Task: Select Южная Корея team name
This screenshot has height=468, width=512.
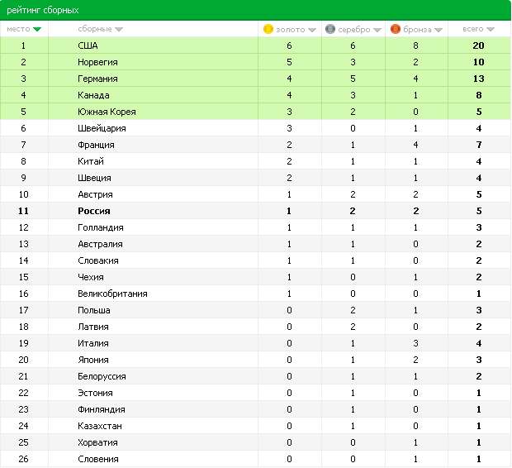Action: (x=107, y=112)
